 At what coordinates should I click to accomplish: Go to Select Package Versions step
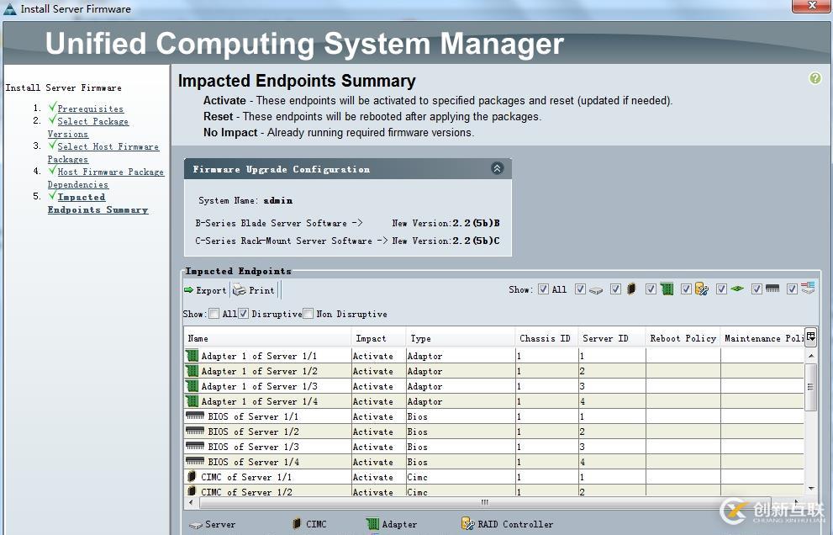tap(88, 128)
